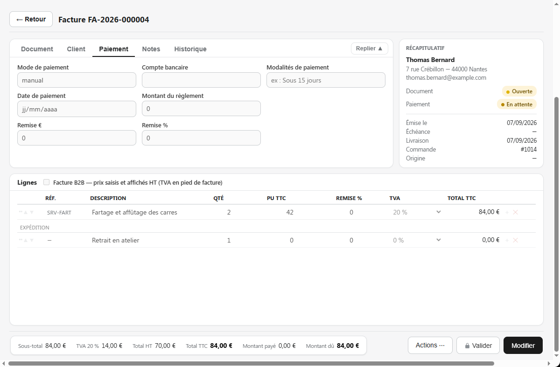Add a line after Retrait en atelier

coord(507,240)
